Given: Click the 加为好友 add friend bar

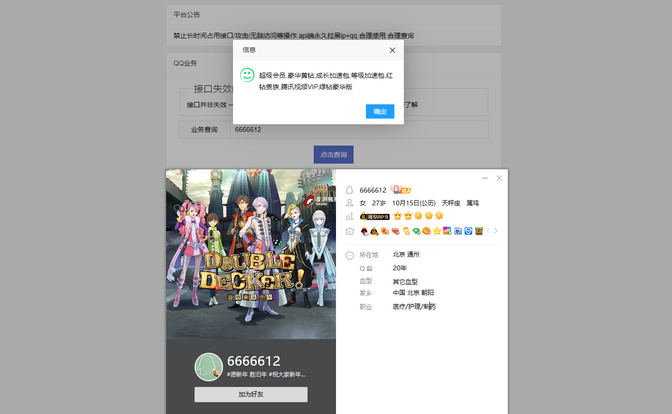Looking at the screenshot, I should 251,394.
